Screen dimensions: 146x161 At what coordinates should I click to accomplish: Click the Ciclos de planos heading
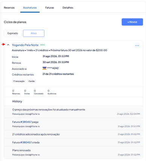pyautogui.click(x=15, y=22)
